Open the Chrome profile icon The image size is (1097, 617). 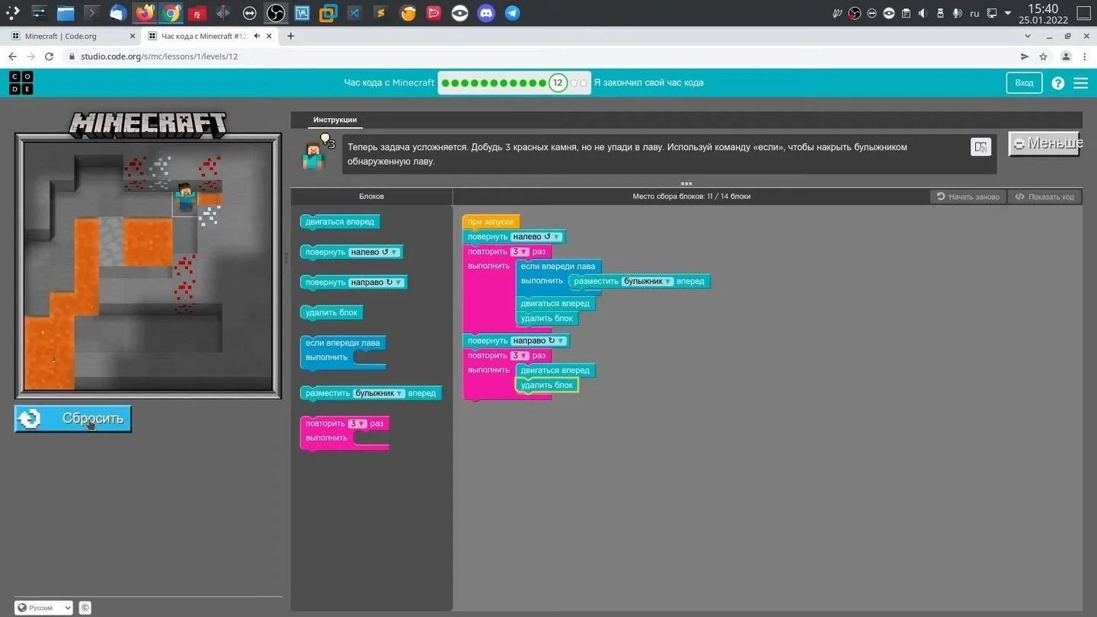pyautogui.click(x=1066, y=56)
